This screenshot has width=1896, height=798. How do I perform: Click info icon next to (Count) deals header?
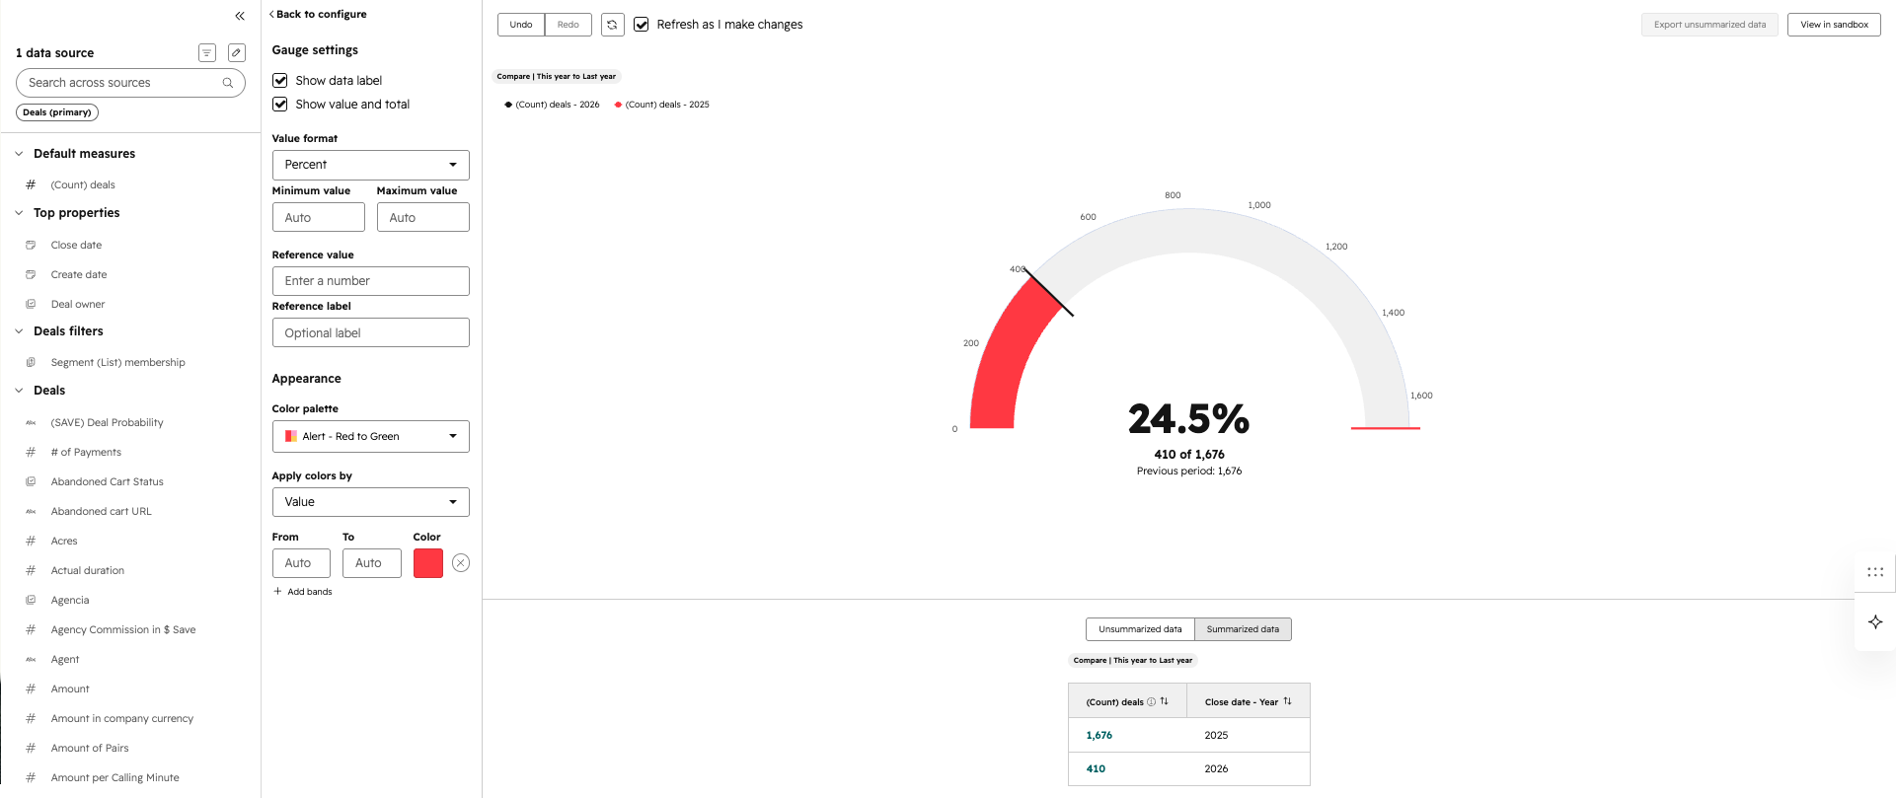(1151, 702)
